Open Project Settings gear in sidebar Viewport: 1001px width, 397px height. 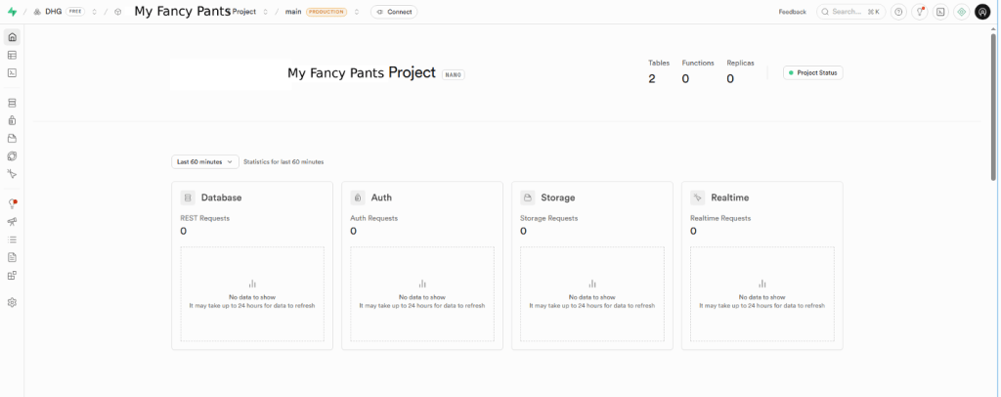point(12,302)
